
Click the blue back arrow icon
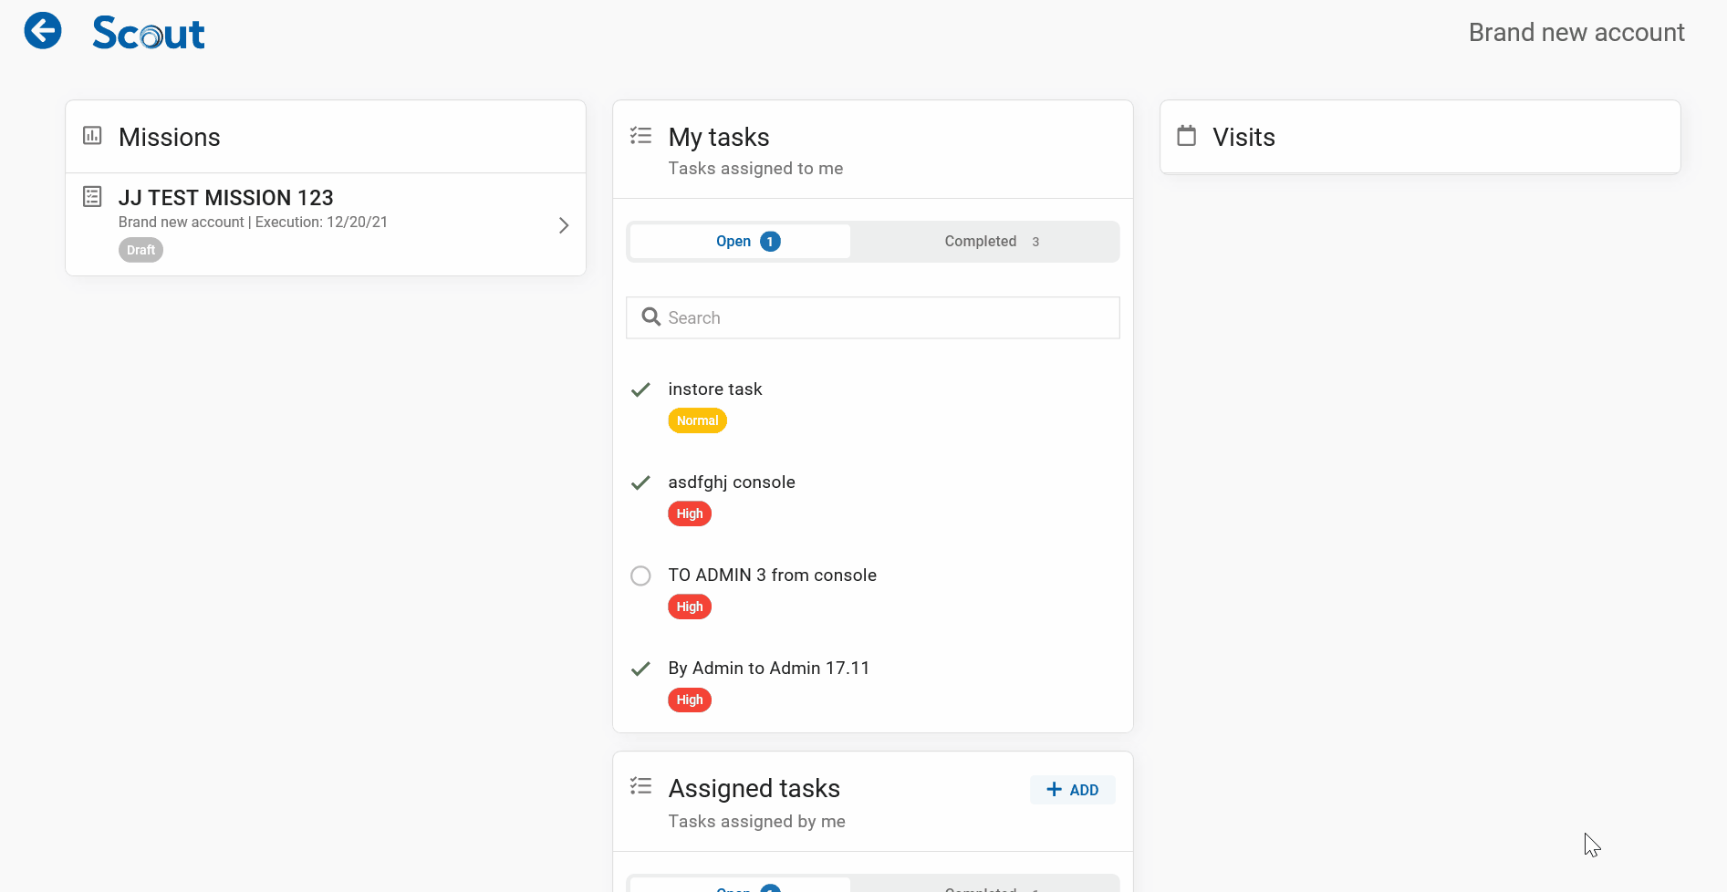pyautogui.click(x=43, y=31)
